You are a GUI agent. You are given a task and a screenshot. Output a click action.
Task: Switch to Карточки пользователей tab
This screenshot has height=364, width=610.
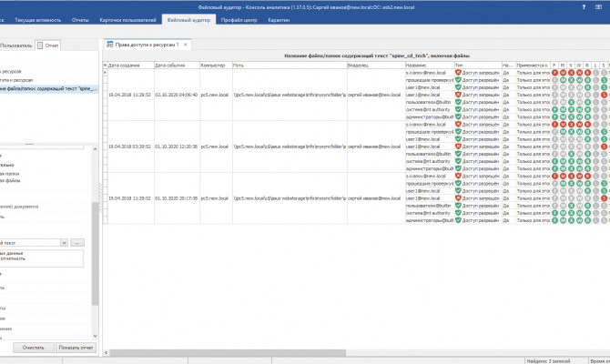[x=127, y=20]
